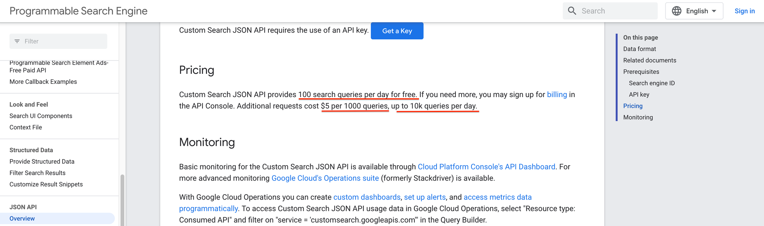Image resolution: width=764 pixels, height=226 pixels.
Task: Click the search magnifier icon
Action: (572, 11)
